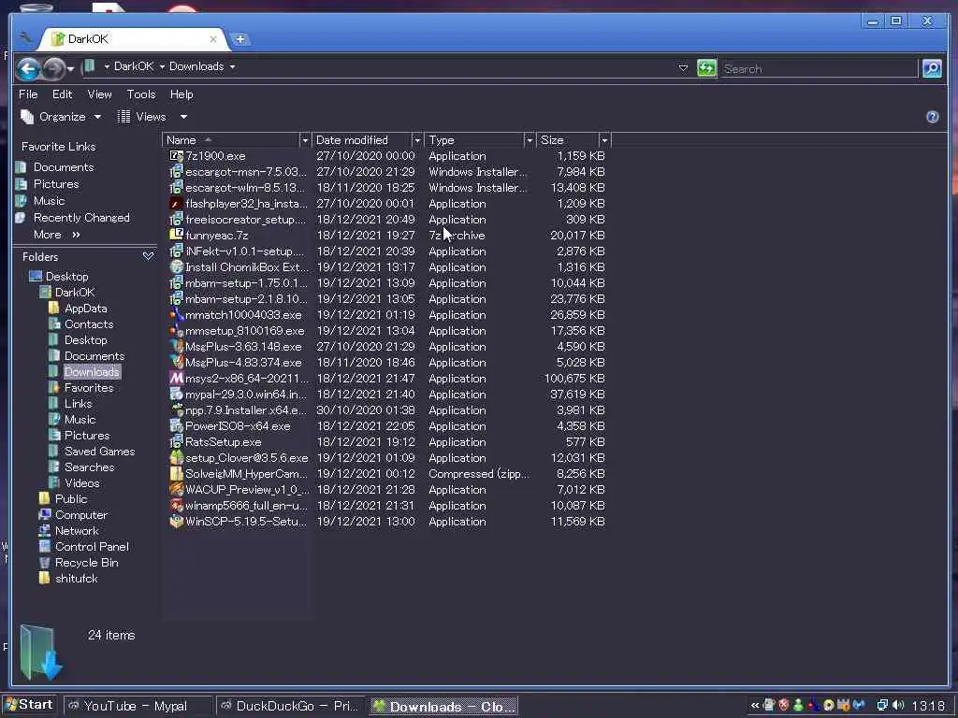Select Install ChomikBox Ext file icon
The height and width of the screenshot is (718, 958).
[176, 266]
